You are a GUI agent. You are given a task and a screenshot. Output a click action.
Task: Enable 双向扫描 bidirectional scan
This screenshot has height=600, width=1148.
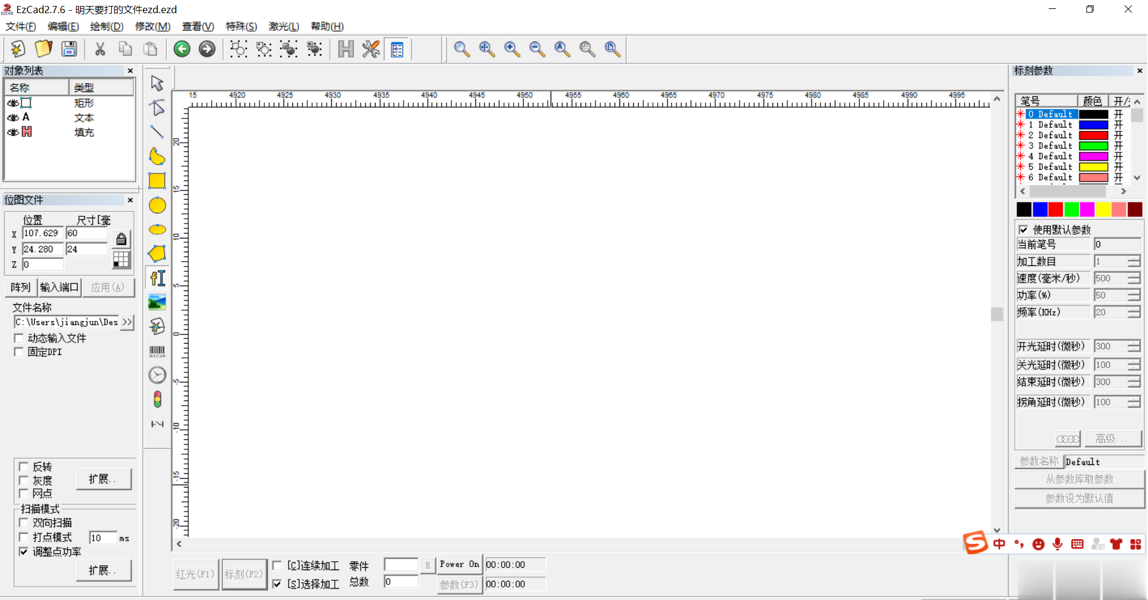(24, 523)
